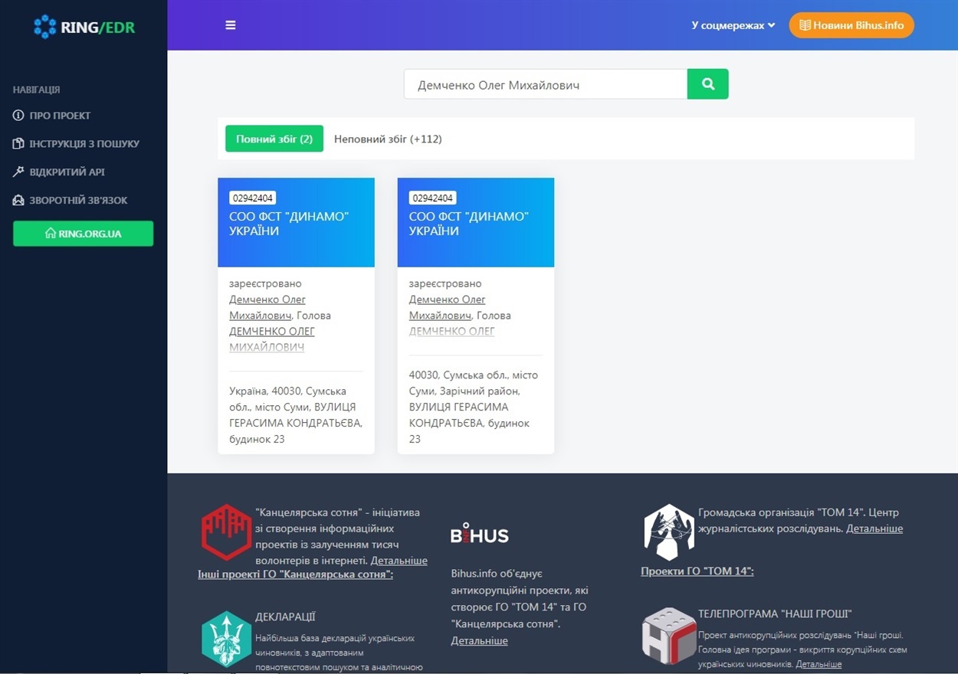The height and width of the screenshot is (674, 958).
Task: Click the Канцелярська сотня red hexagon logo
Action: tap(226, 532)
